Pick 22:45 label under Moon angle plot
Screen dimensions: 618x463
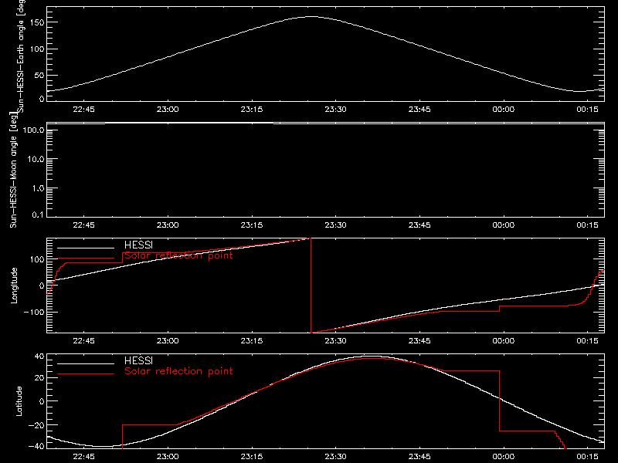(x=84, y=225)
